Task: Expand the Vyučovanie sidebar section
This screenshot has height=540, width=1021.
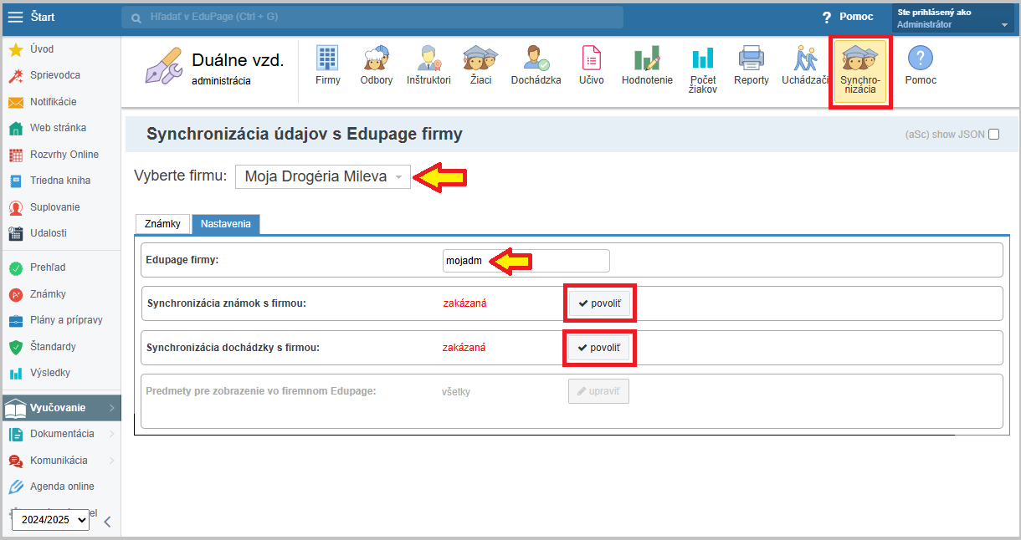Action: 61,408
